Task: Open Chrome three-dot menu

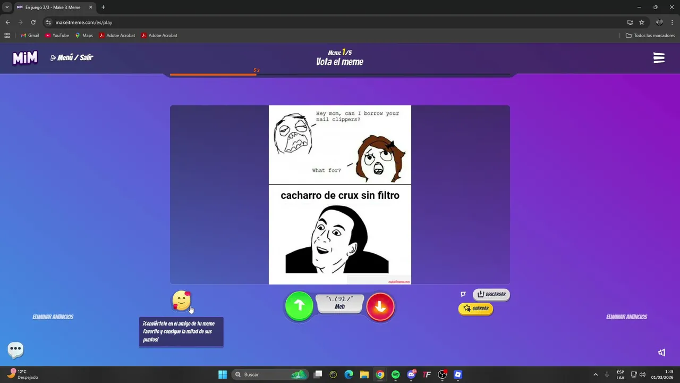Action: coord(673,22)
